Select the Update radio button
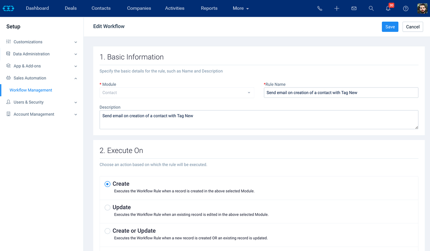430x251 pixels. point(107,208)
